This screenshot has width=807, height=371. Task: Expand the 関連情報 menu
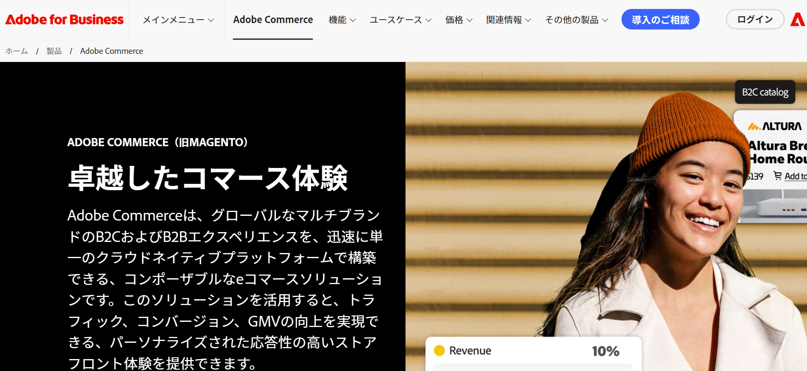click(509, 20)
